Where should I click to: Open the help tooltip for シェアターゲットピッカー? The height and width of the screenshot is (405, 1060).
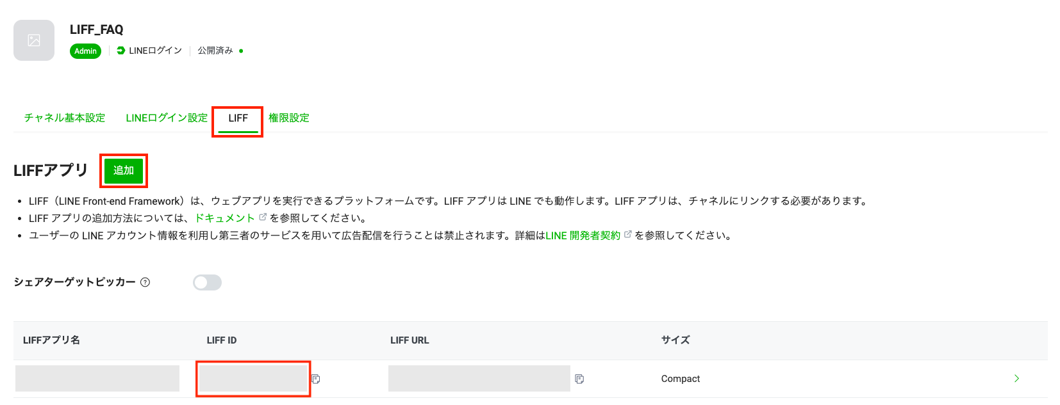146,282
